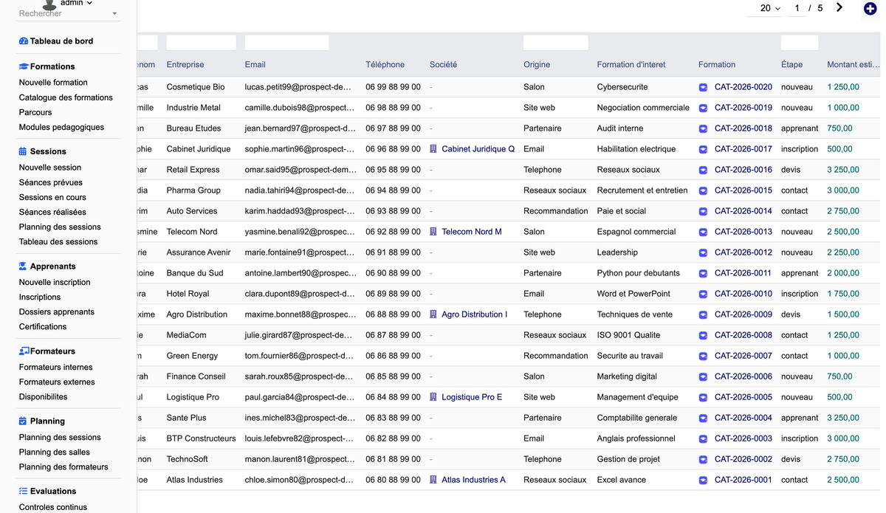
Task: Click the Tableau de bord dashboard icon
Action: pos(24,41)
